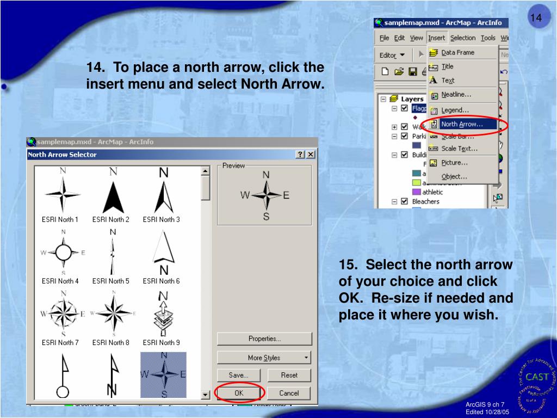The image size is (557, 418).
Task: Collapse the Bleachers layer
Action: 394,201
